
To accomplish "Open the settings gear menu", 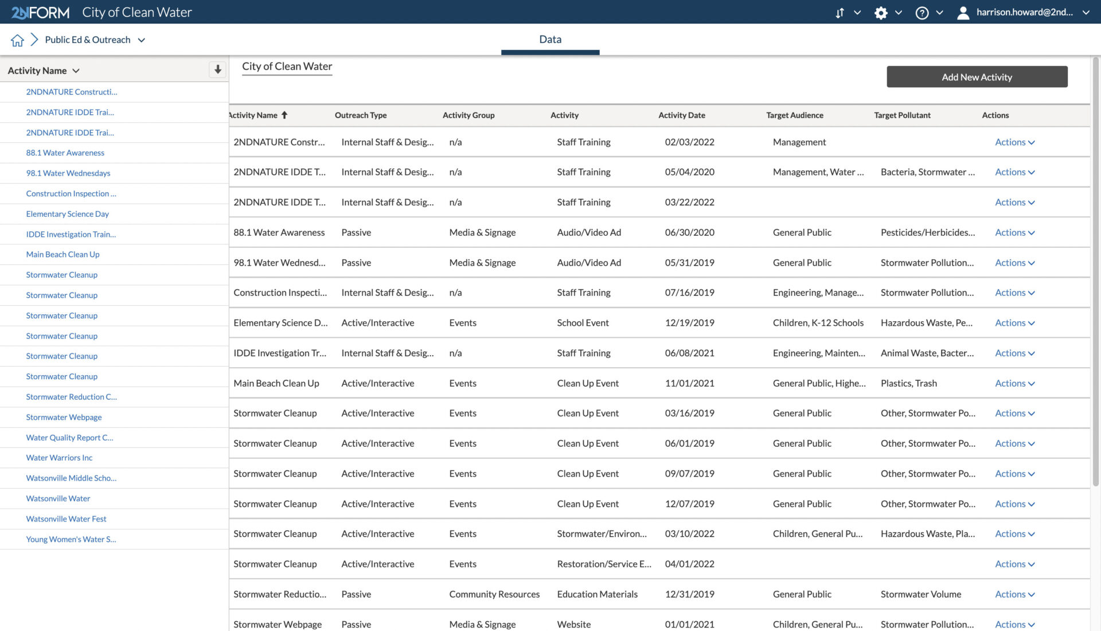I will coord(881,13).
